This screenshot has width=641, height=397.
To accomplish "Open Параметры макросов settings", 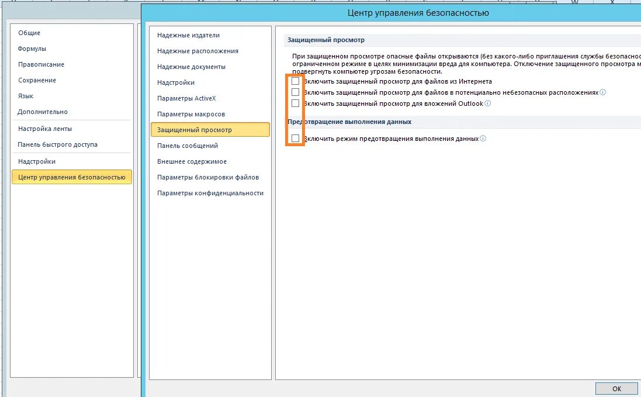I will (210, 114).
